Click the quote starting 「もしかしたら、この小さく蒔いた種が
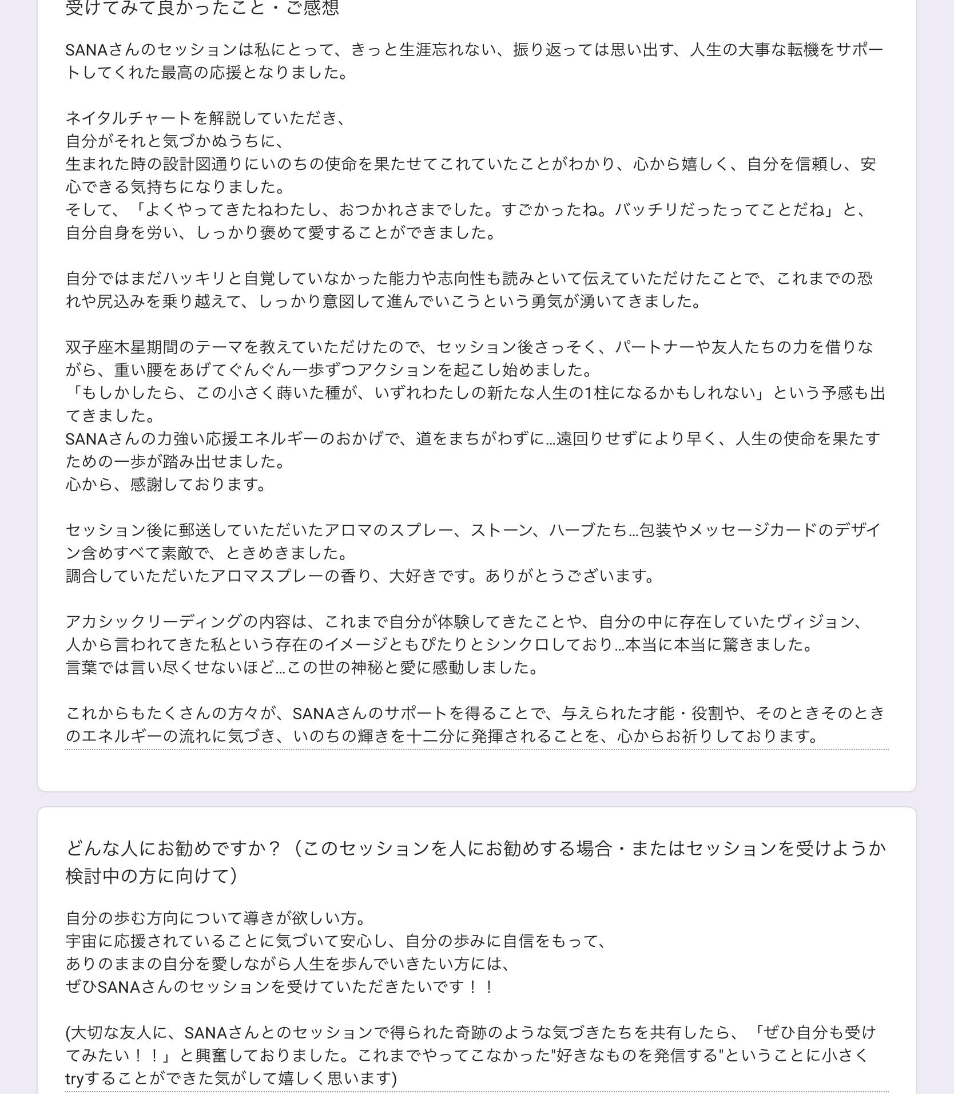This screenshot has height=1094, width=954. pos(475,405)
